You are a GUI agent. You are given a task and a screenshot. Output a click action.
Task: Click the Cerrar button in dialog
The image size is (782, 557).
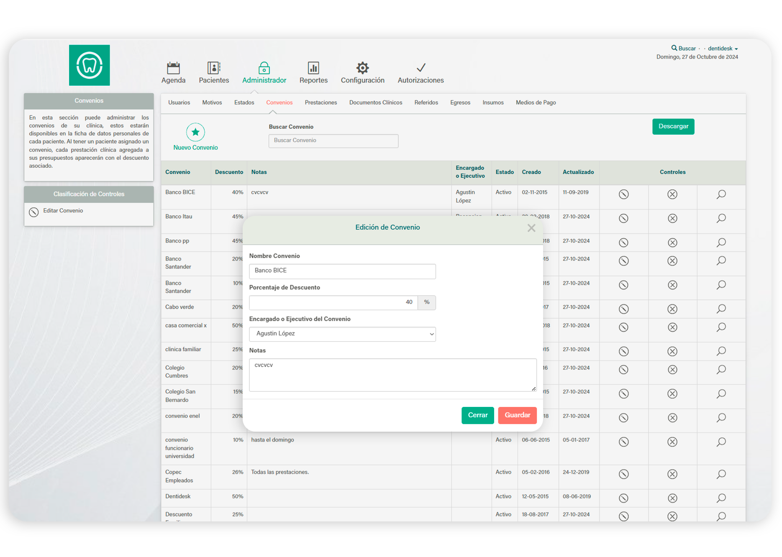477,415
